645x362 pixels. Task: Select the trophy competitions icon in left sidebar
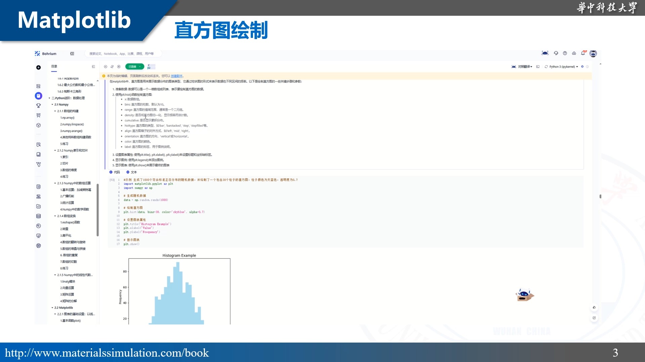[x=39, y=105]
